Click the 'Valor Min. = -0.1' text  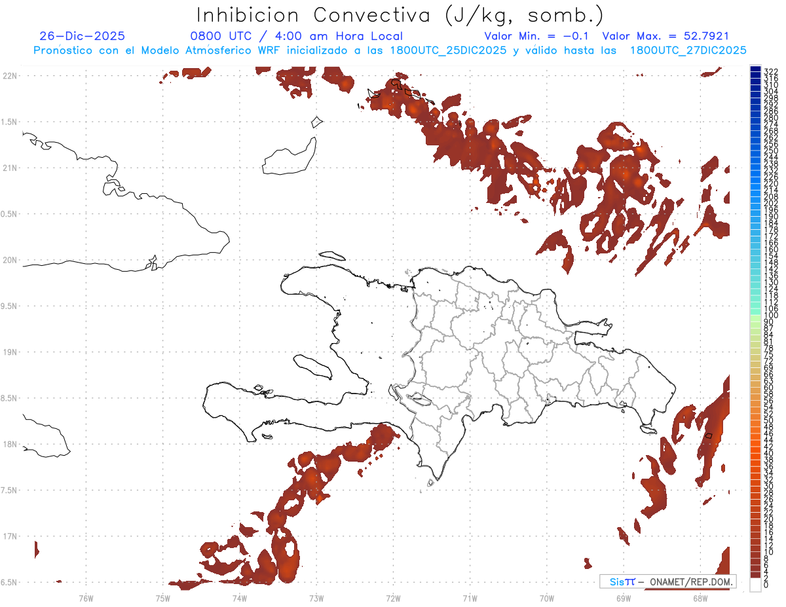click(x=536, y=36)
